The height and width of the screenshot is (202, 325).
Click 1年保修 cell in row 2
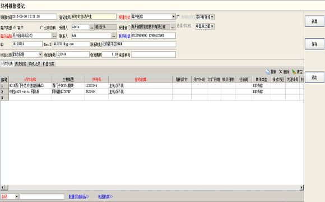(261, 91)
